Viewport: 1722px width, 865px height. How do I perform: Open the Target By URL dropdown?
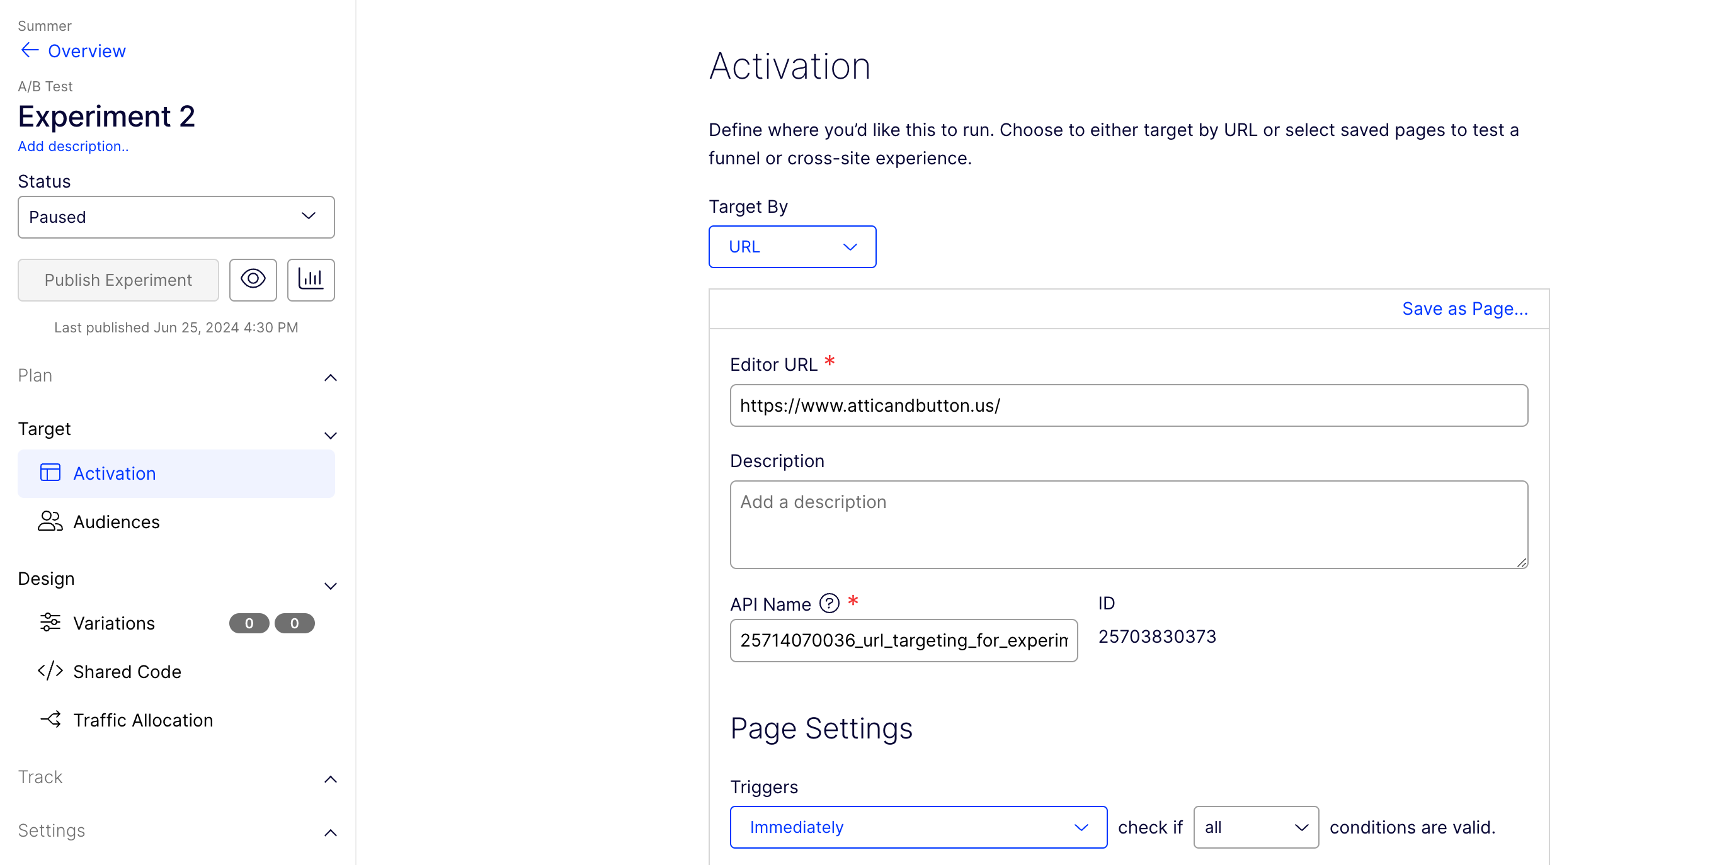(x=792, y=247)
